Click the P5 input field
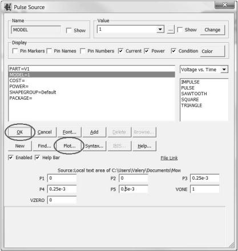238x251 pixels. coord(134,189)
